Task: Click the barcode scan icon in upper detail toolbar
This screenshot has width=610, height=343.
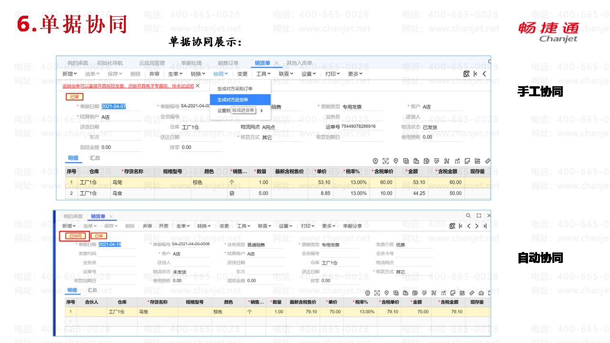Action: tap(385, 161)
